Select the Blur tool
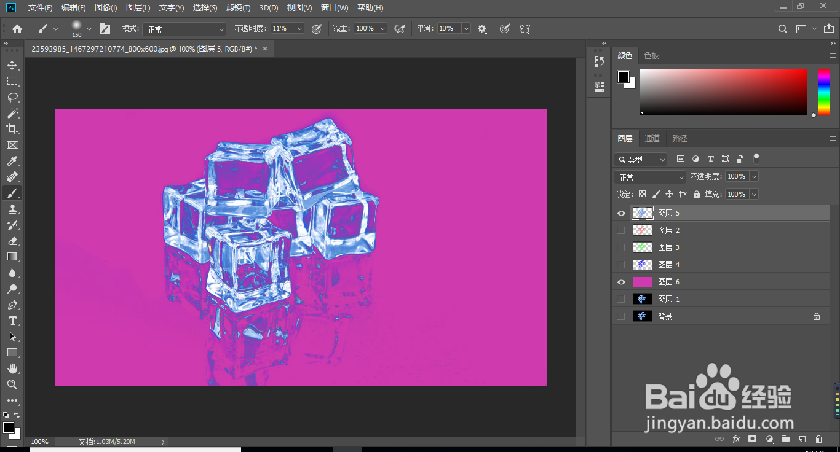The width and height of the screenshot is (840, 452). click(12, 273)
